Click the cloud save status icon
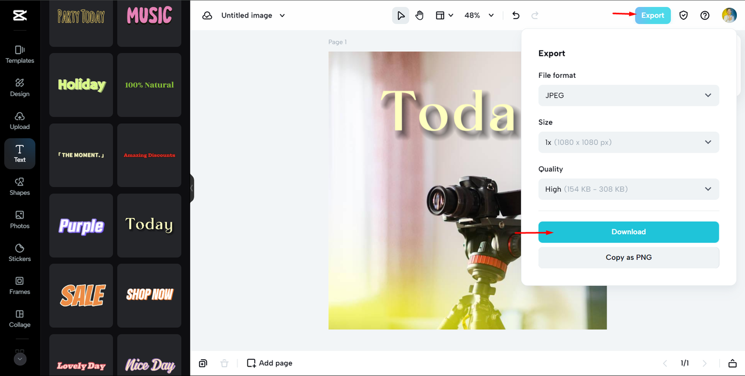Screen dimensions: 745x376 coord(207,16)
